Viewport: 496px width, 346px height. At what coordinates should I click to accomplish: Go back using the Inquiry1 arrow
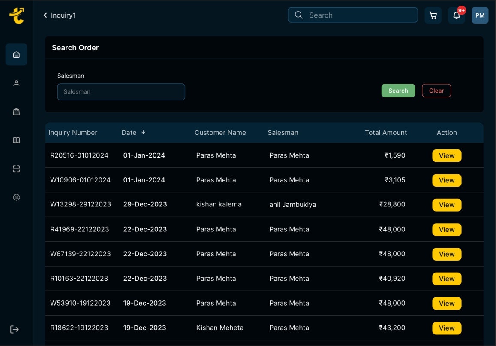pyautogui.click(x=45, y=15)
